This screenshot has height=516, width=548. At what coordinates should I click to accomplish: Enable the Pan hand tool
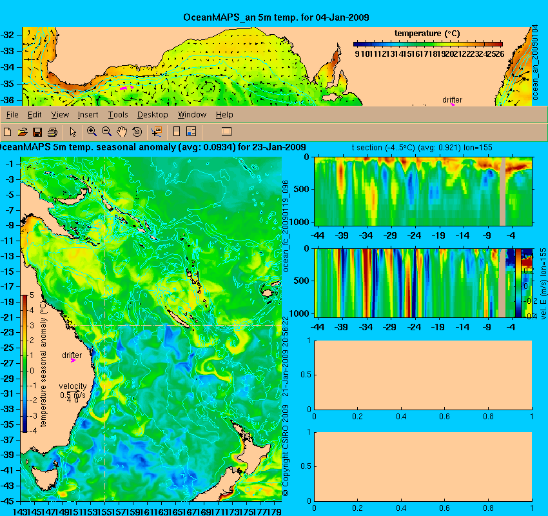[122, 132]
